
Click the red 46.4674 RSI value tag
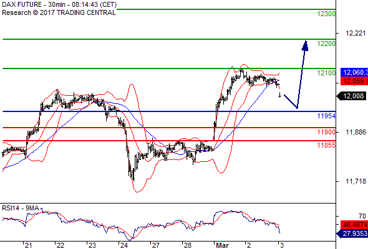click(354, 225)
